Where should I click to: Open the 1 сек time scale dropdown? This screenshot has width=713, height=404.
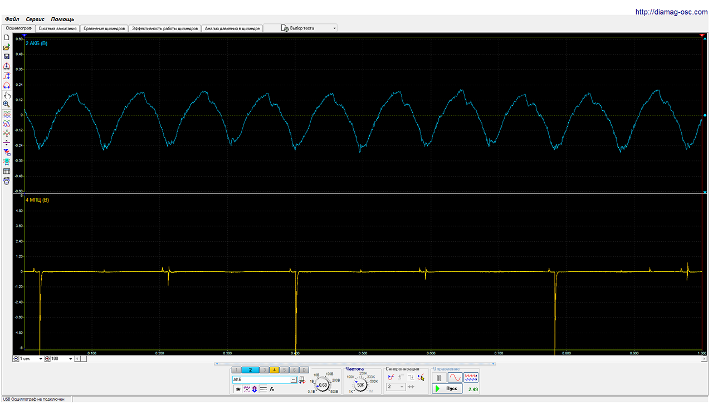coord(30,359)
